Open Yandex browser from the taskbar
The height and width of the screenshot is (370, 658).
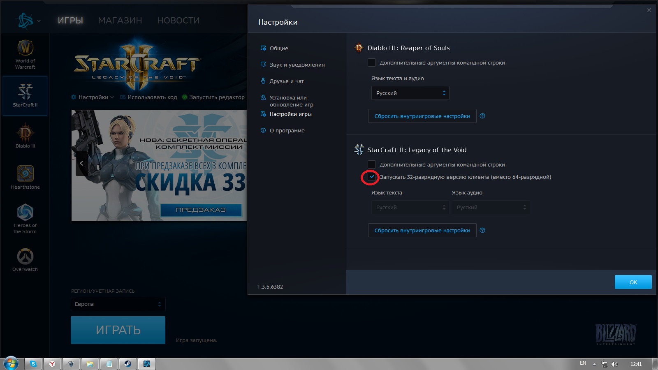point(52,364)
